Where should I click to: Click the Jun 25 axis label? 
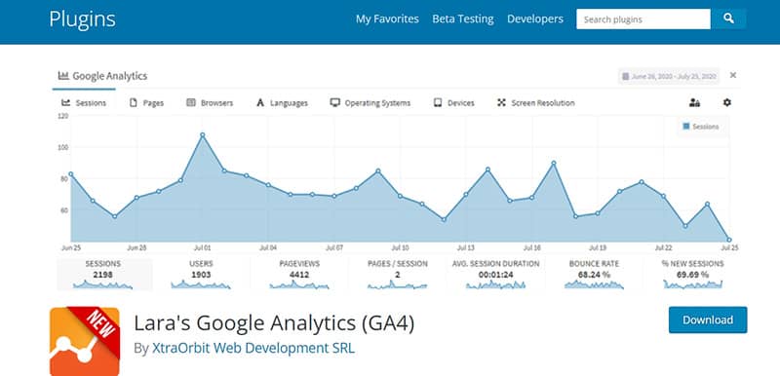[x=70, y=247]
